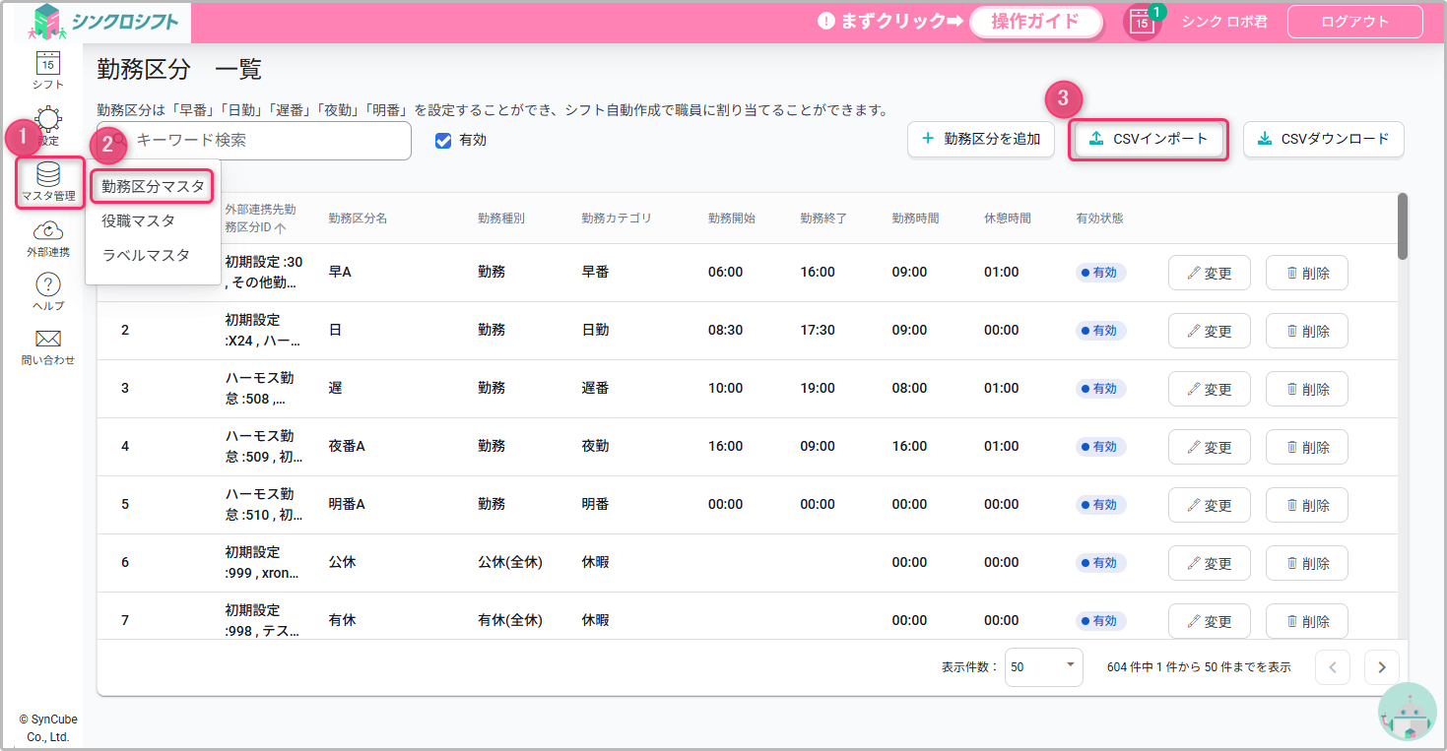Open the Settings gear in sidebar
Viewport: 1447px width, 751px height.
click(48, 124)
